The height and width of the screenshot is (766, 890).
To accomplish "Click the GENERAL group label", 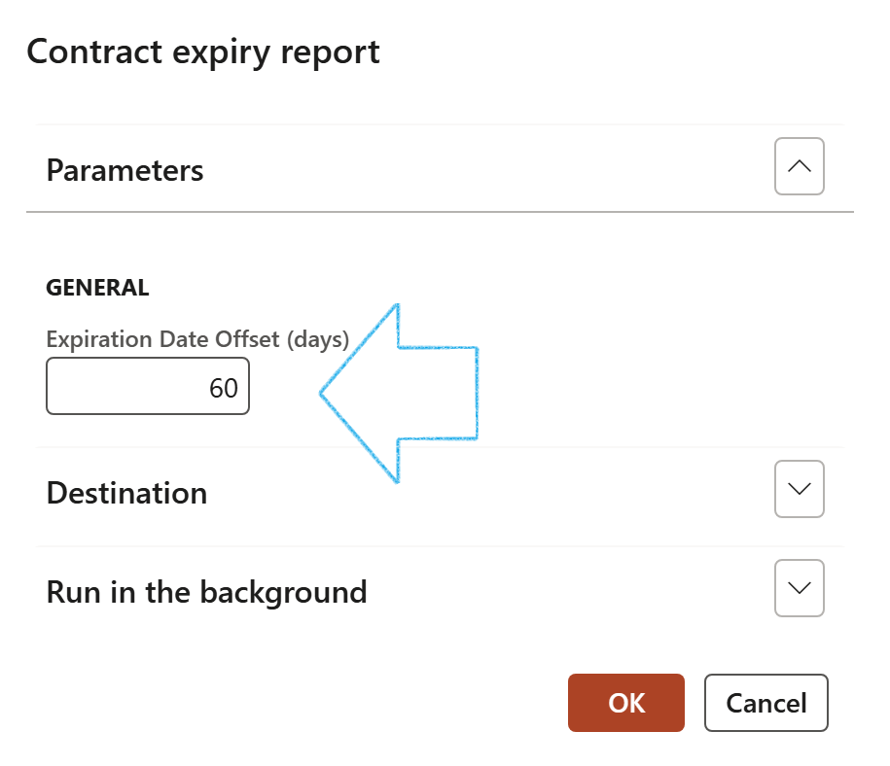I will [97, 288].
